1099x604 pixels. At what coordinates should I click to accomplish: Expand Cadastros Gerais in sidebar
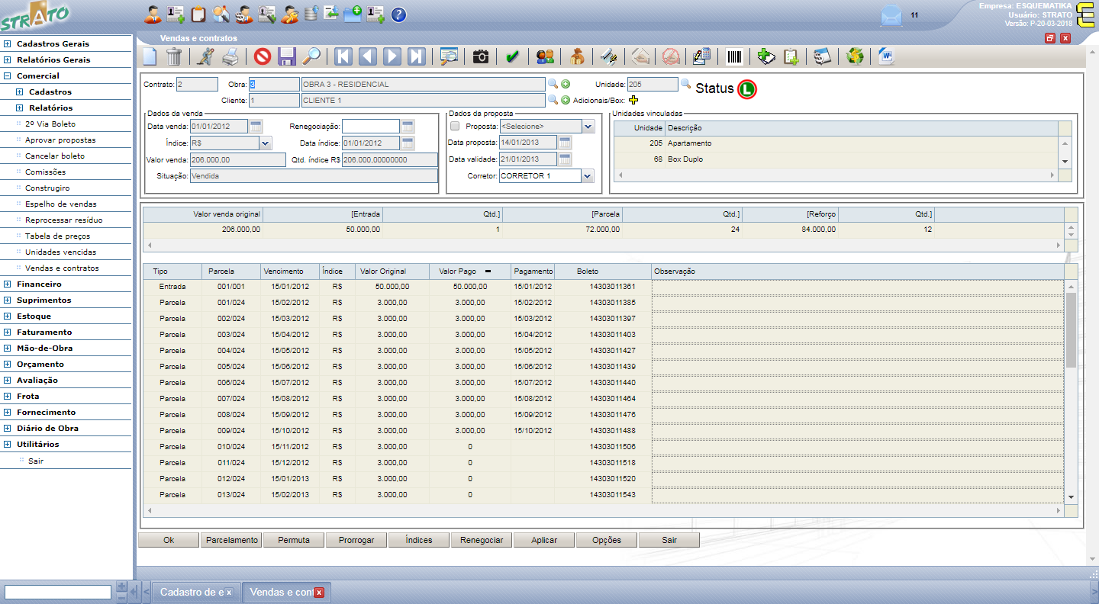click(x=8, y=43)
